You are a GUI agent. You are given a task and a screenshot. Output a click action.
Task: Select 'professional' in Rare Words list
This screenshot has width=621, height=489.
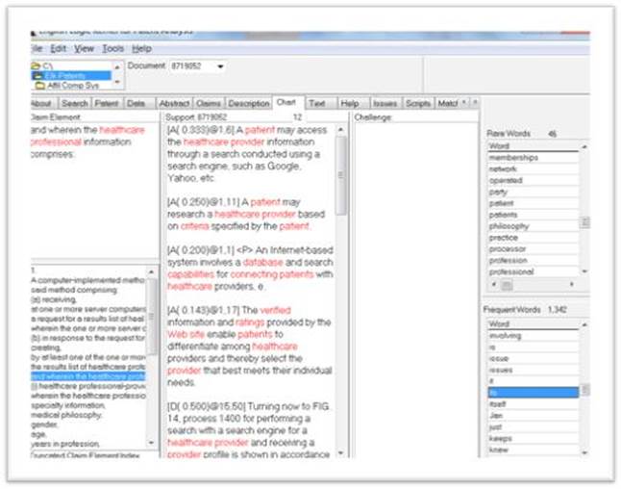pyautogui.click(x=534, y=272)
